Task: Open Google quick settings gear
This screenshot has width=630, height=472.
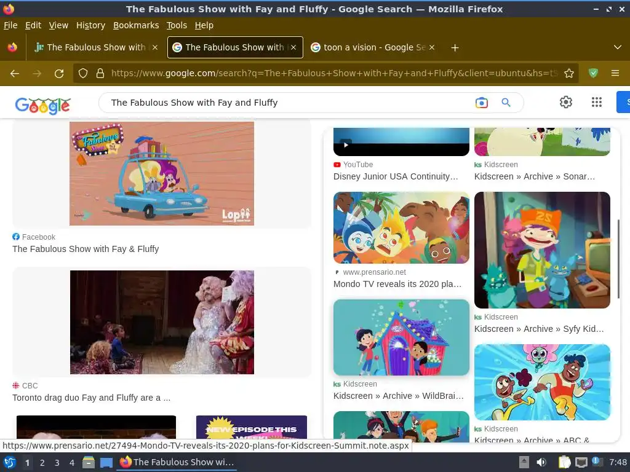Action: [566, 102]
